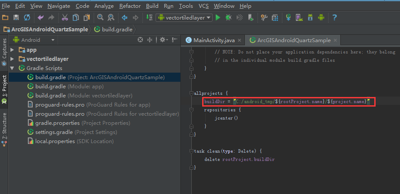Click the Cut scissors icon
Screen dimensions: 400x194
coord(65,17)
